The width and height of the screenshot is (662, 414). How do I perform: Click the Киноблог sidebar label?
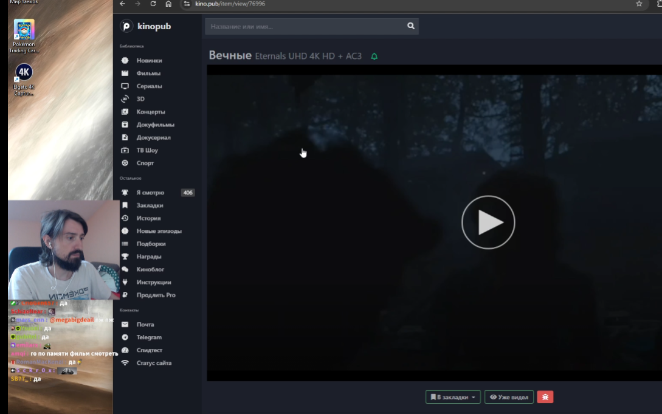click(x=150, y=269)
